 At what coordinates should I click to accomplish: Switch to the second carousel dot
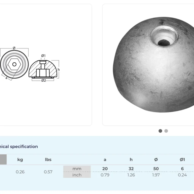click(166, 131)
